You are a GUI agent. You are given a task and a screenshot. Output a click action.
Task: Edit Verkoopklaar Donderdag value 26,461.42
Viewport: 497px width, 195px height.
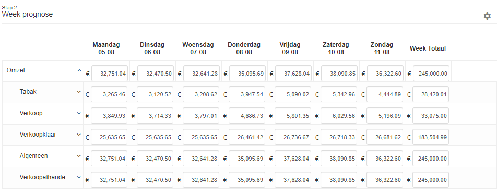(x=247, y=137)
